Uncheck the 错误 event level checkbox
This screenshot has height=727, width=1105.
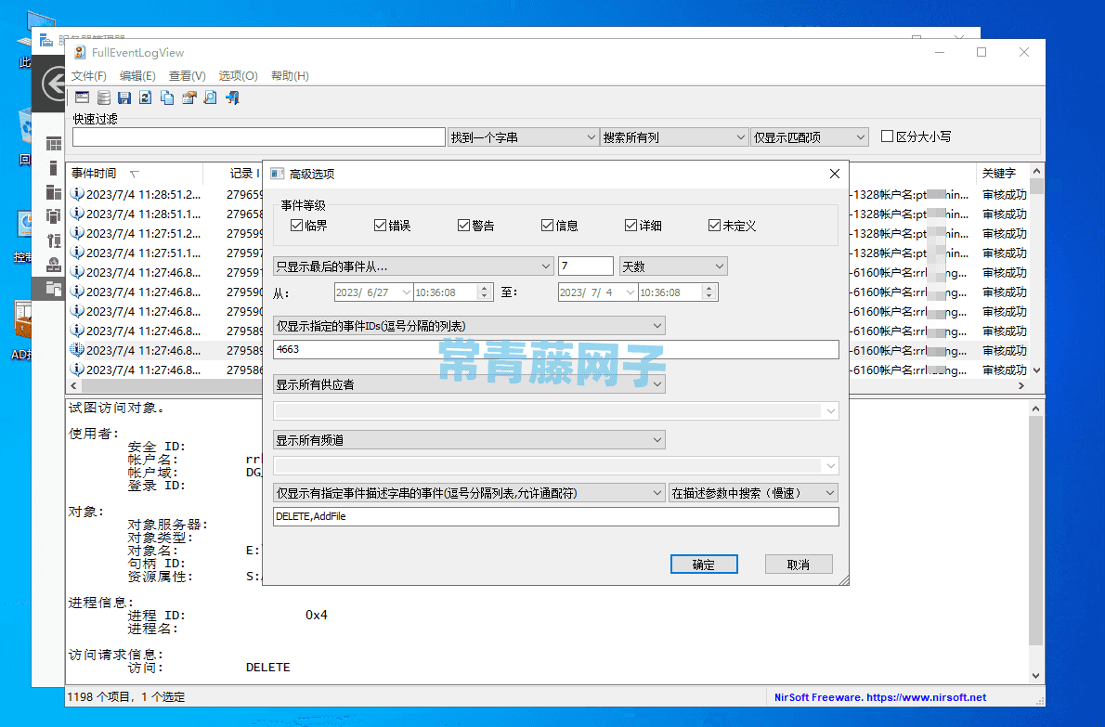[380, 224]
